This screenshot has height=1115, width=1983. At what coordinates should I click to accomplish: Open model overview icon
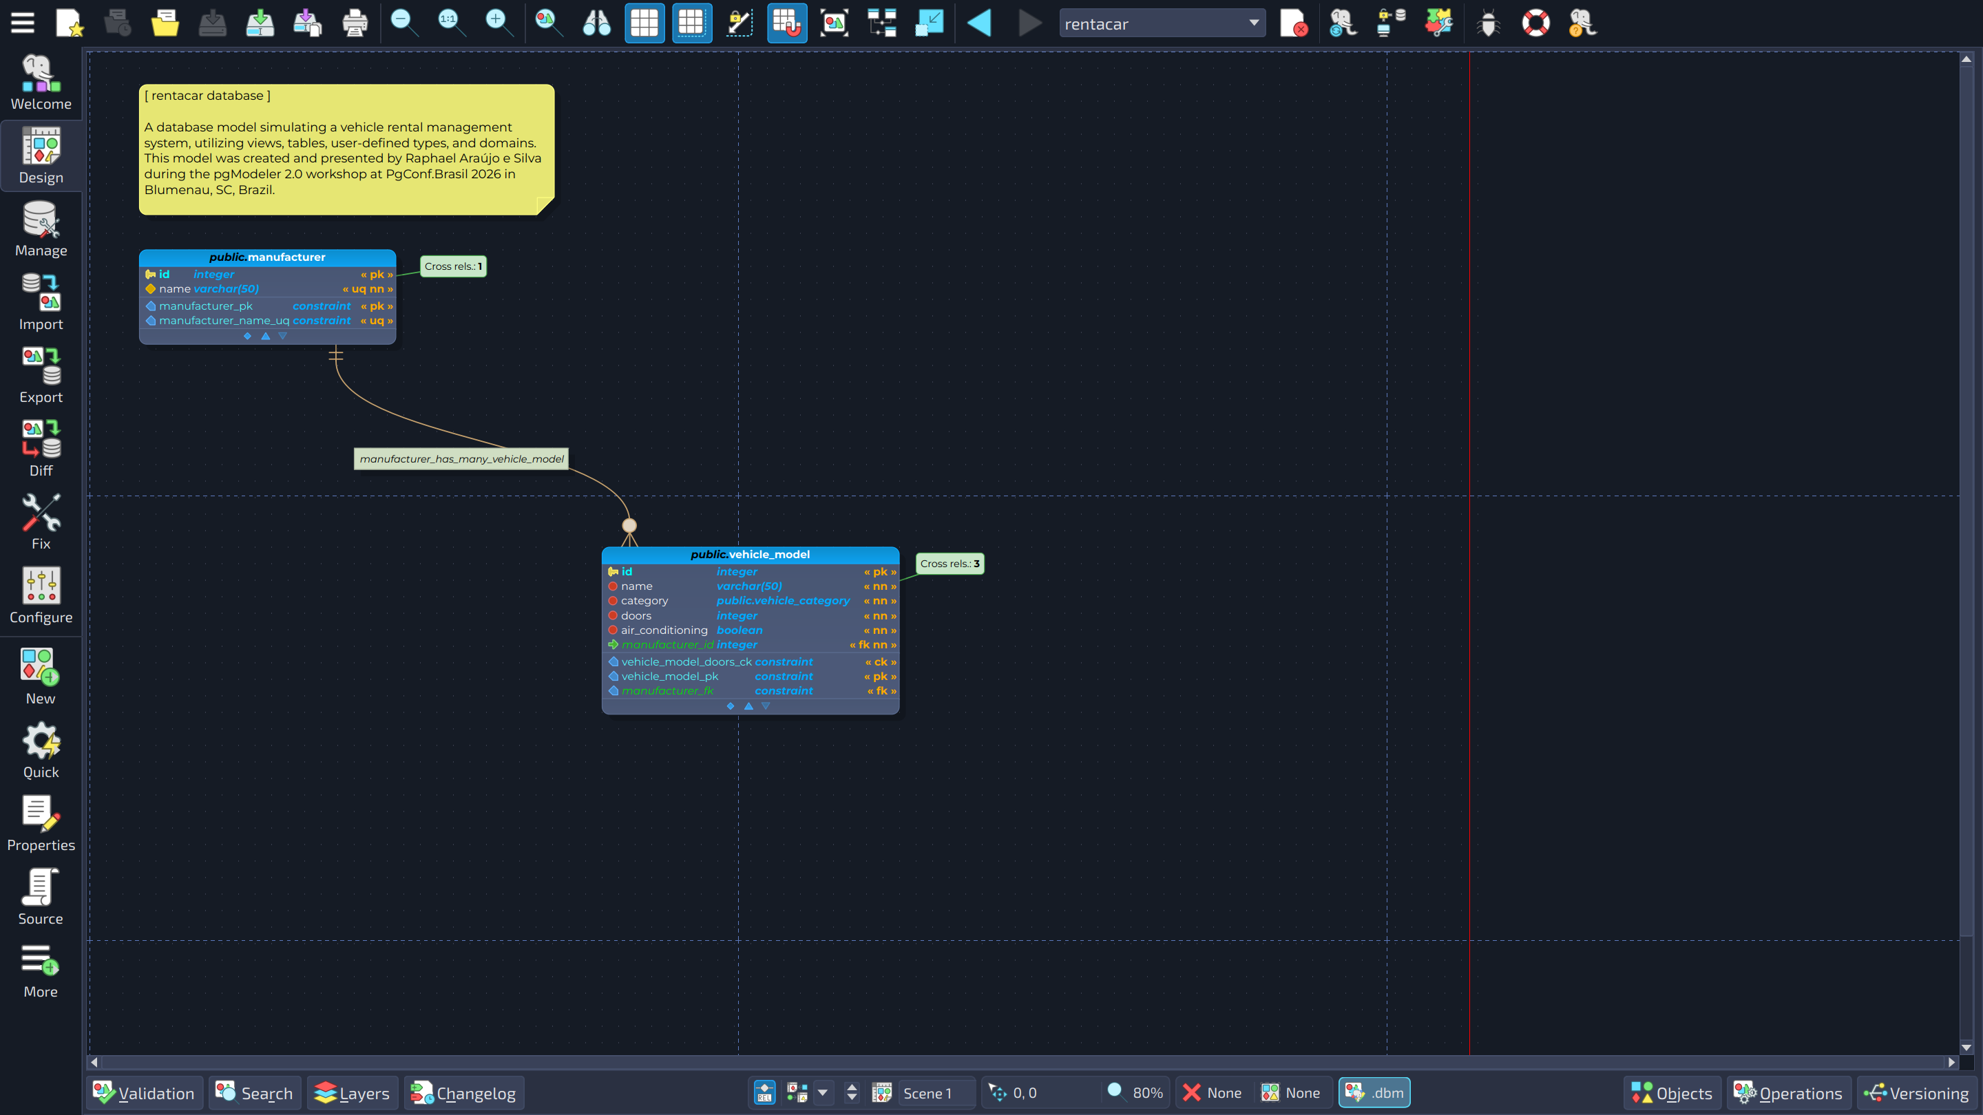(835, 23)
